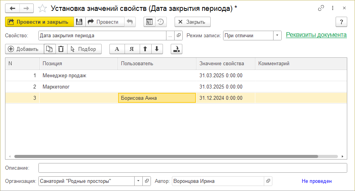Viewport: 355px width, 191px height.
Task: Sort descending with the Я button
Action: pos(132,49)
